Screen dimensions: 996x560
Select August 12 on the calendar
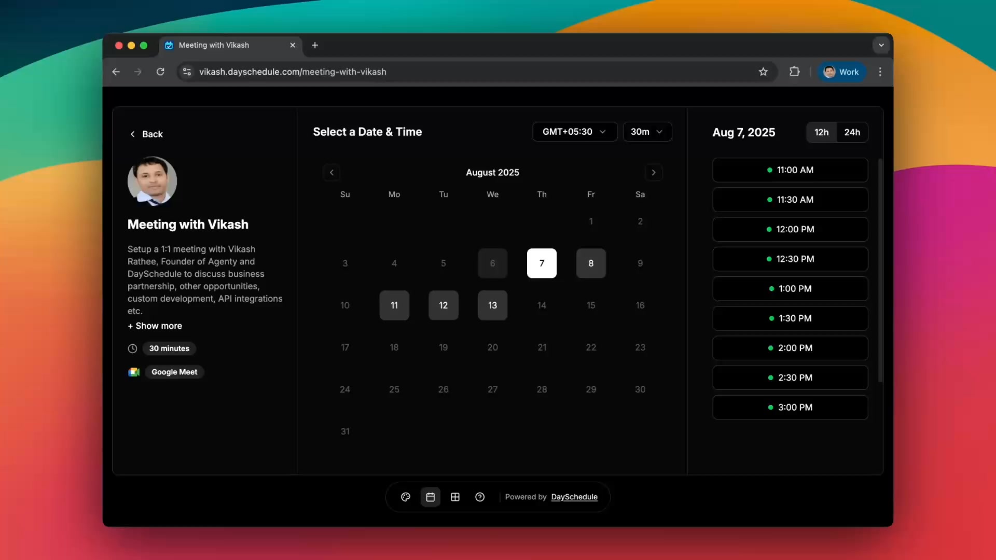(x=444, y=305)
